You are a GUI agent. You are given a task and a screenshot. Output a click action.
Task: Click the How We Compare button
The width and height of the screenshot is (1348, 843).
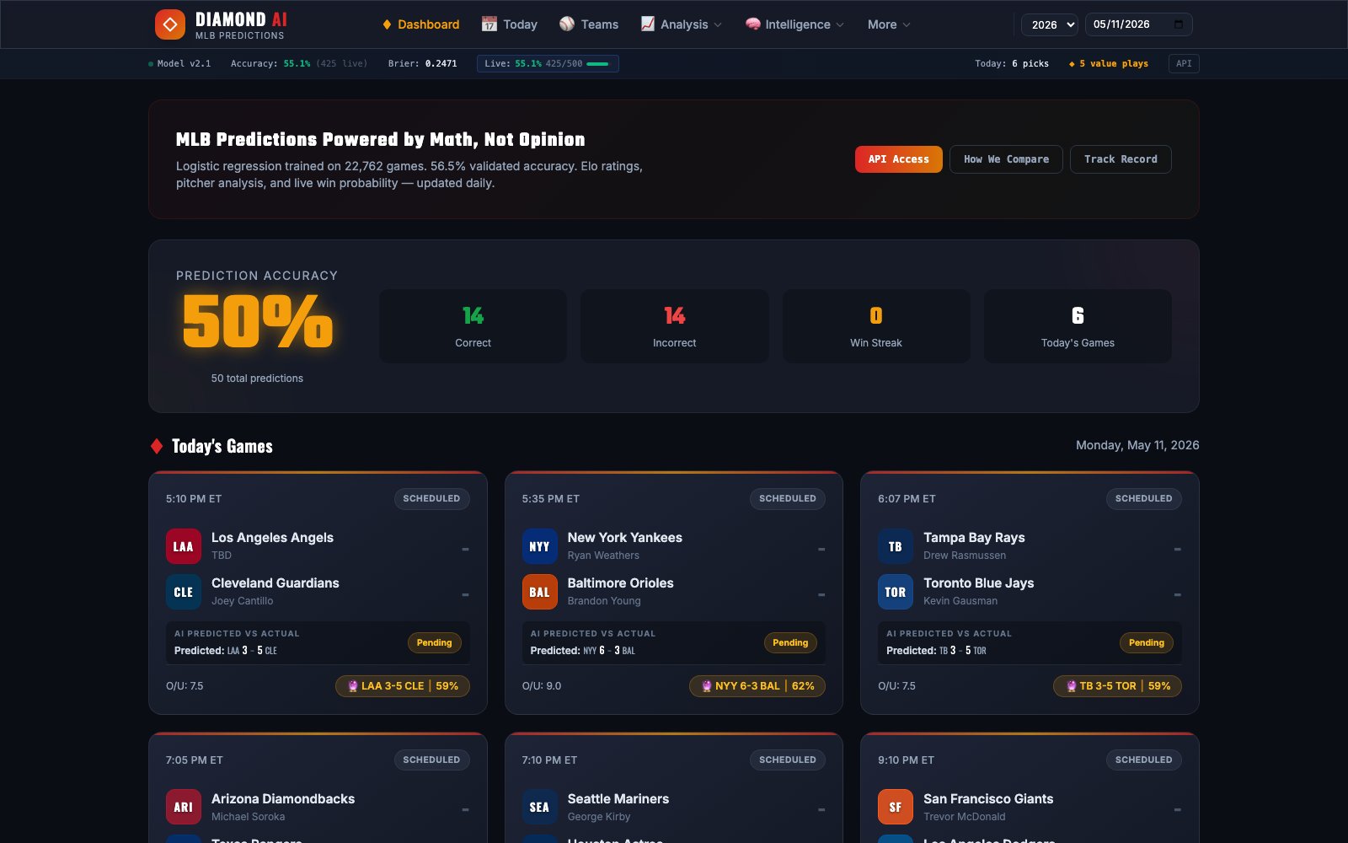1006,159
